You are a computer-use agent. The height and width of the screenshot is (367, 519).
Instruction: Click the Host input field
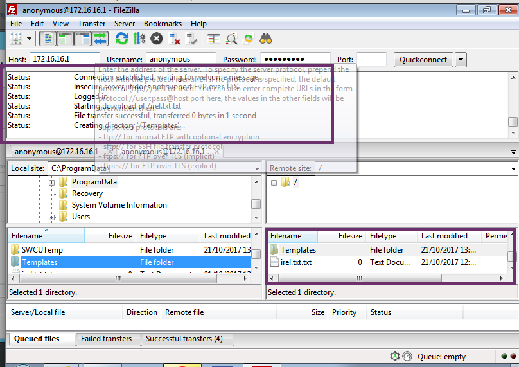pos(64,59)
